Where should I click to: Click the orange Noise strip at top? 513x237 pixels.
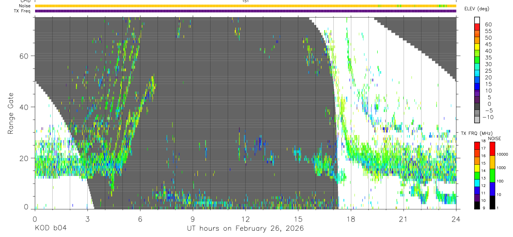(x=246, y=6)
